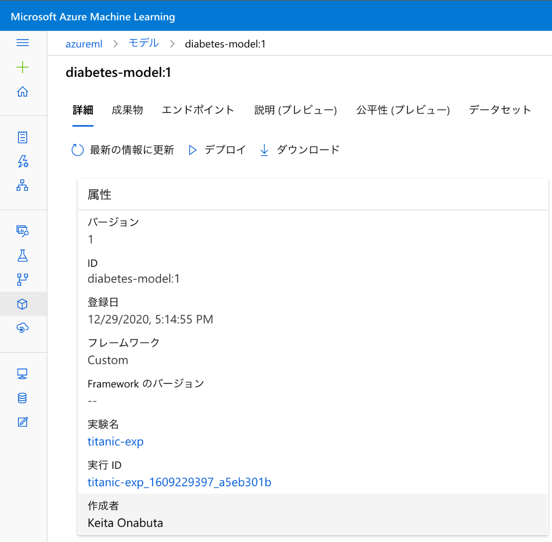The height and width of the screenshot is (542, 552).
Task: Open the Datastores cylinder icon
Action: tap(23, 398)
